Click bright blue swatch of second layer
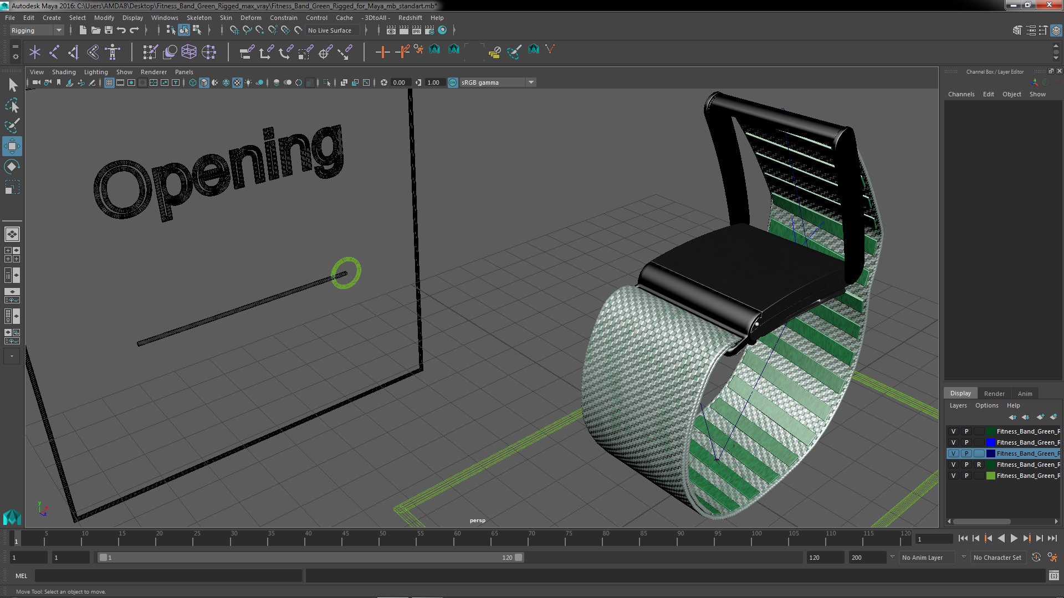 coord(990,442)
